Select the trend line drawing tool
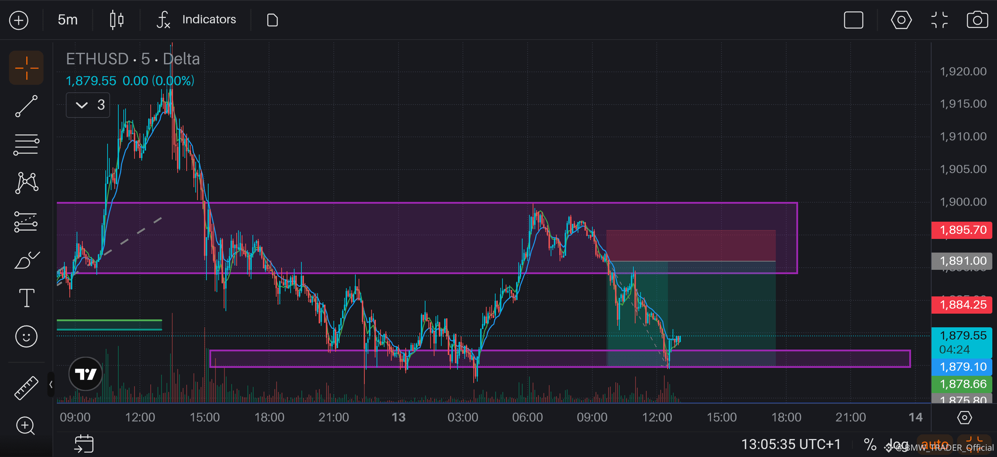This screenshot has width=997, height=457. coord(26,106)
